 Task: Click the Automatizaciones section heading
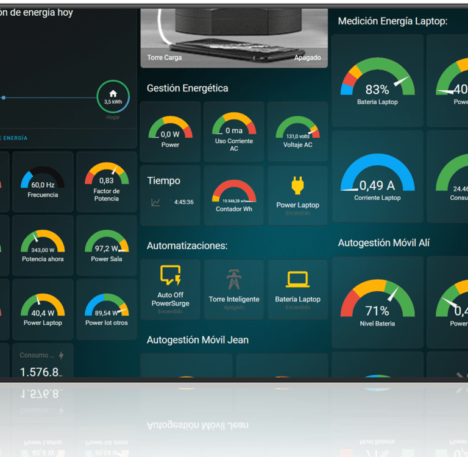187,246
